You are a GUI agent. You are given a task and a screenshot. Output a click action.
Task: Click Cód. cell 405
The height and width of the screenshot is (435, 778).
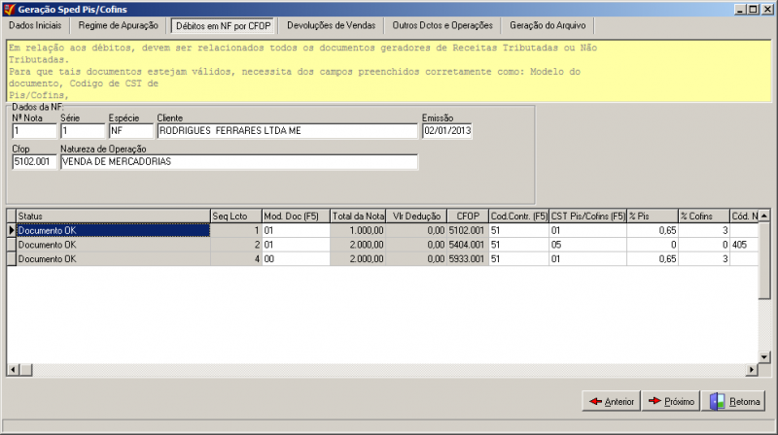pos(744,245)
